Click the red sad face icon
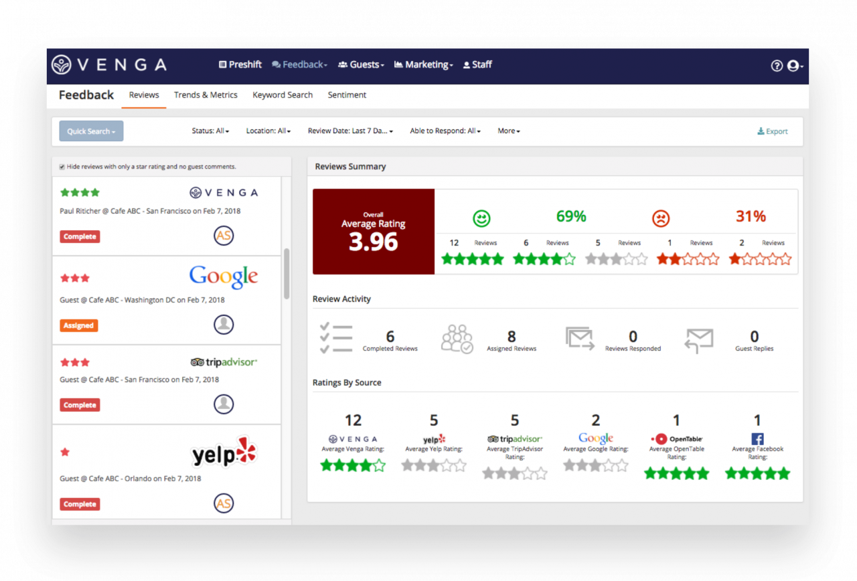857x581 pixels. click(x=661, y=218)
